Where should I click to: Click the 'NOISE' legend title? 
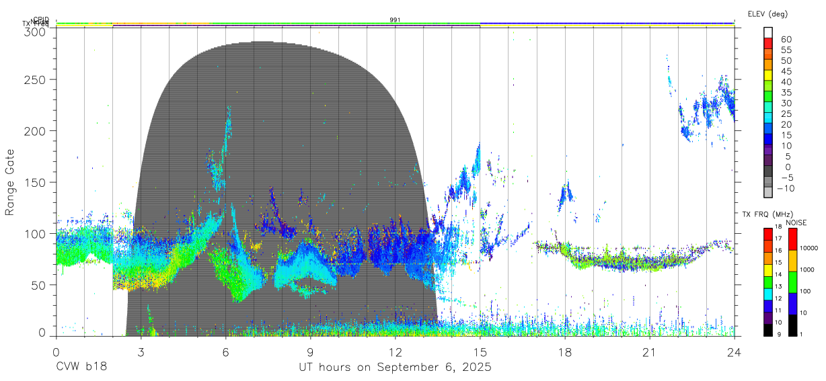(x=796, y=222)
